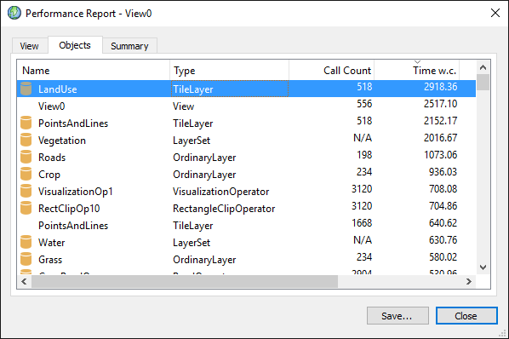Open the Summary tab
Viewport: 509px width, 339px height.
129,46
